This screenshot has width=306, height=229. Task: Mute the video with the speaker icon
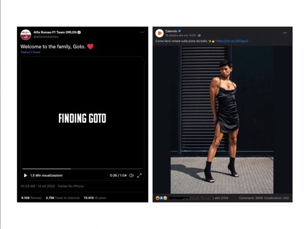[131, 176]
